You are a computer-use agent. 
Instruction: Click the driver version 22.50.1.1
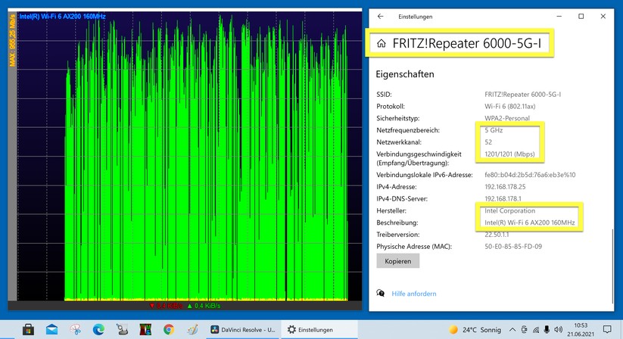pyautogui.click(x=497, y=235)
